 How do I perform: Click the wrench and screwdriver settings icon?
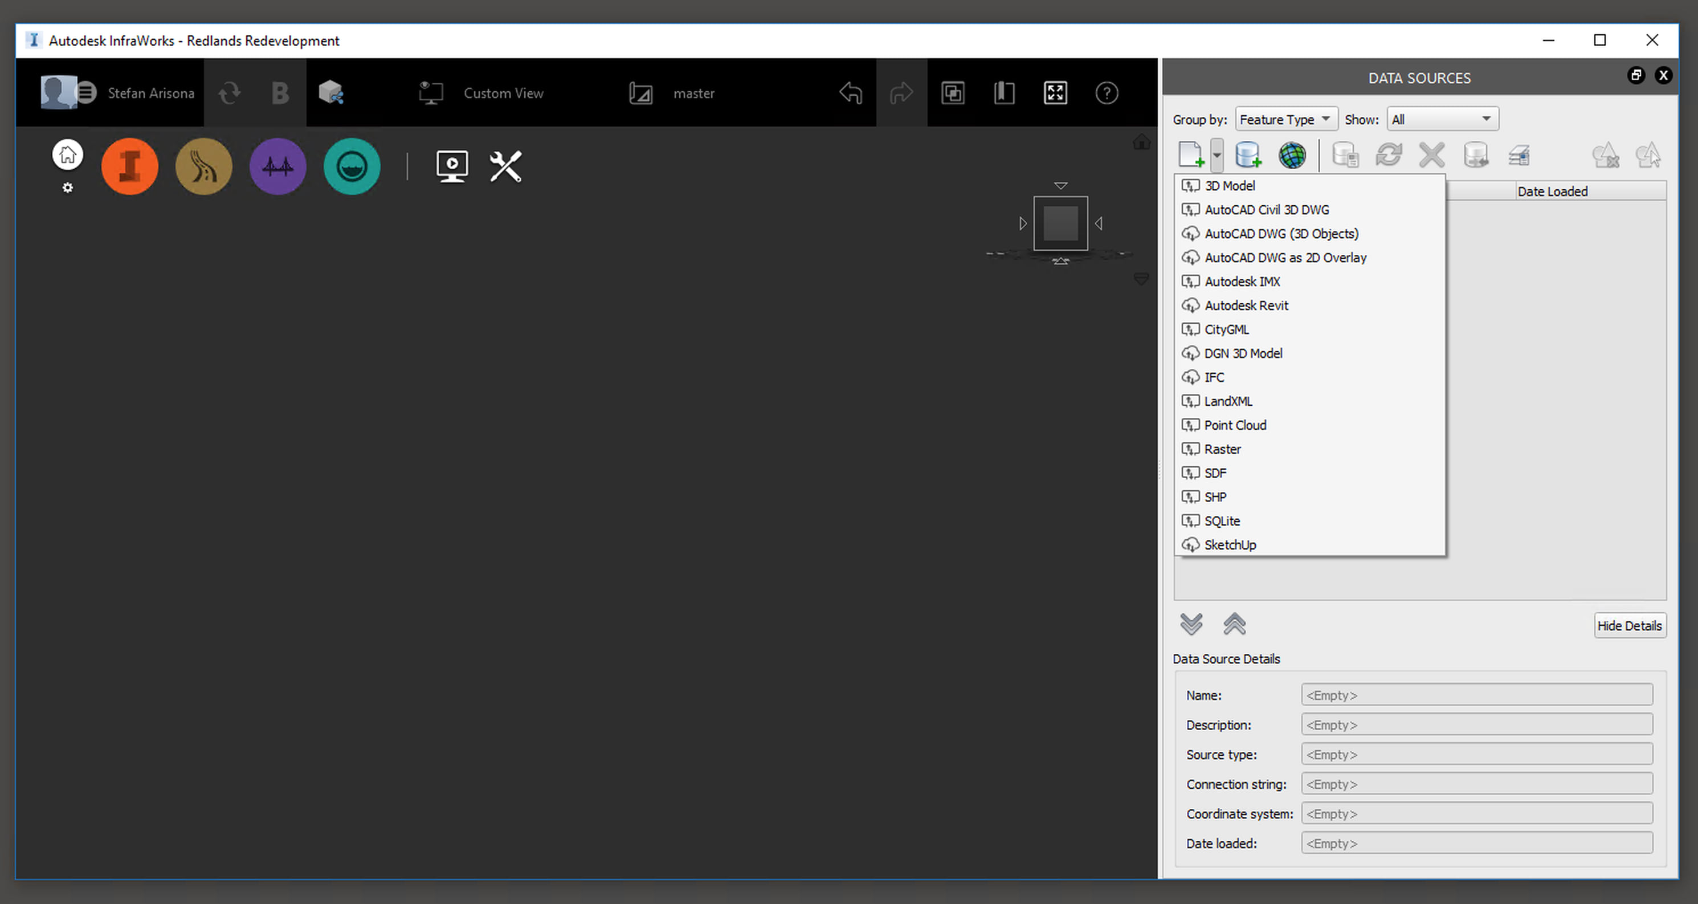pos(505,166)
